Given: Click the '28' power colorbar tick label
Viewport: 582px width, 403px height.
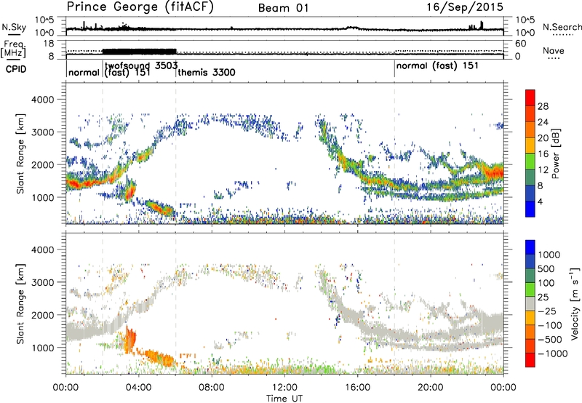Looking at the screenshot, I should coord(543,106).
